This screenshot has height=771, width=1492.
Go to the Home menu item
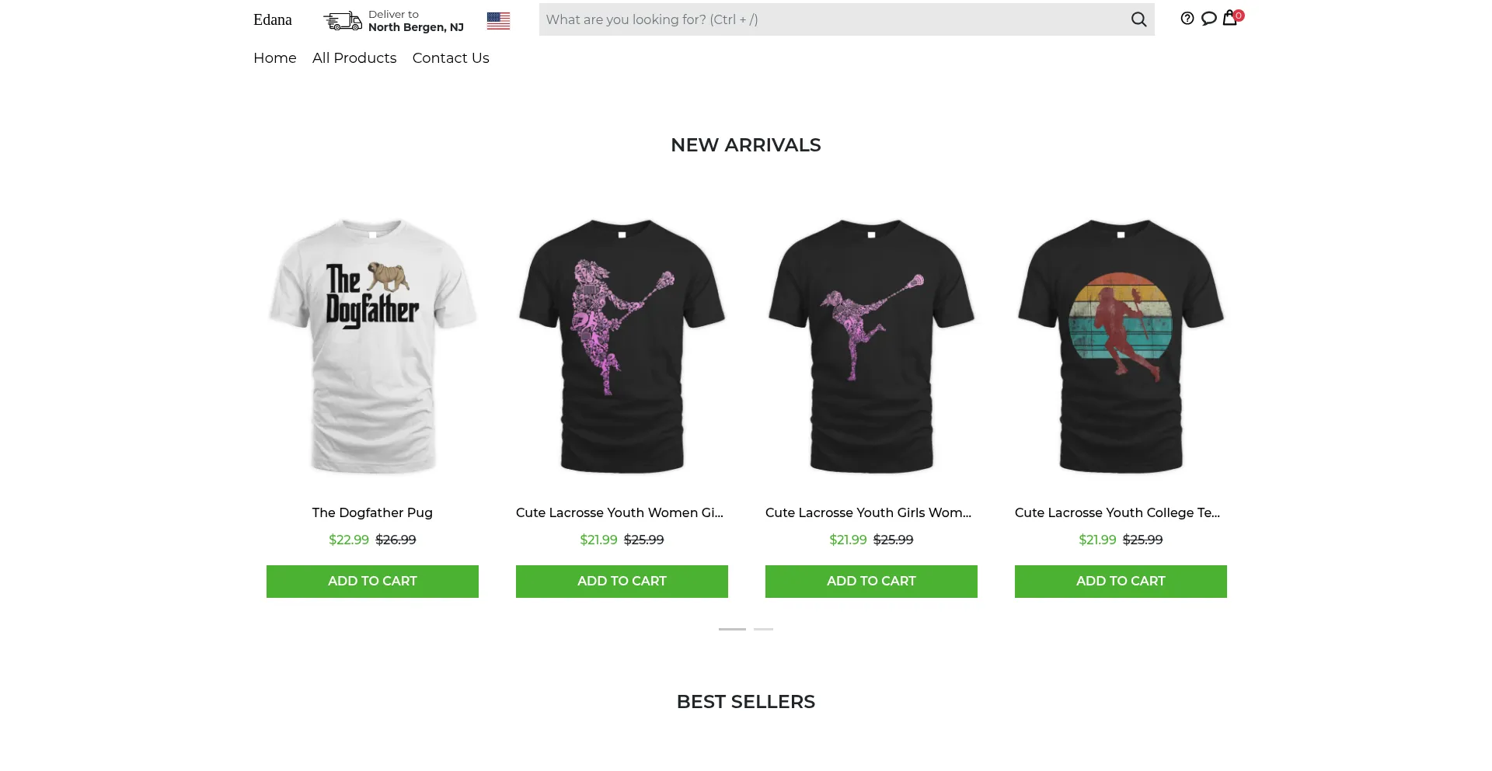click(x=275, y=58)
